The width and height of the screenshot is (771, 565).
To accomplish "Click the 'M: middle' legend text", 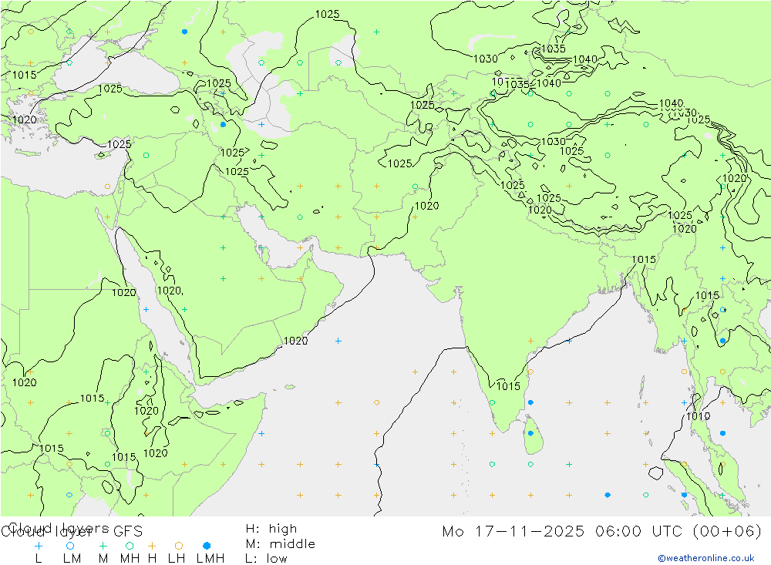I will tap(281, 544).
